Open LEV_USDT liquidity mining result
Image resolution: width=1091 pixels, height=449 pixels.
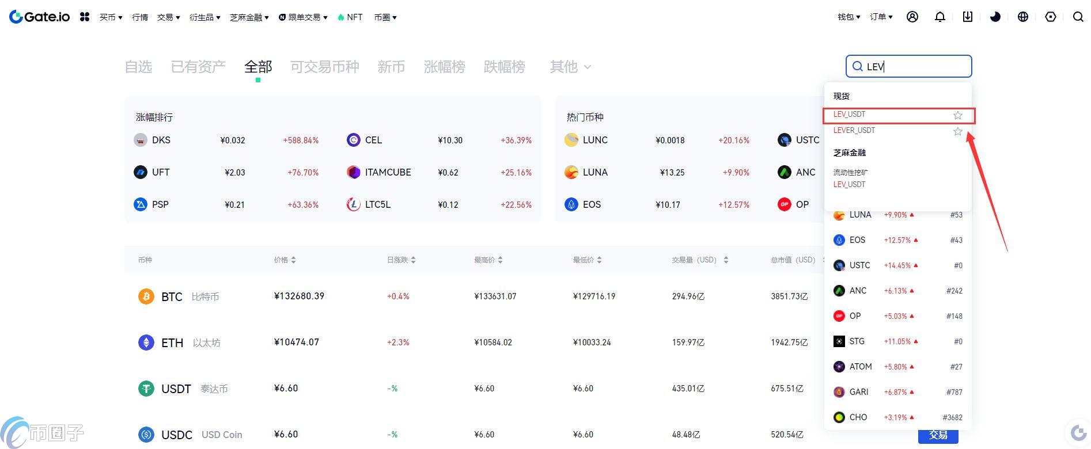849,184
